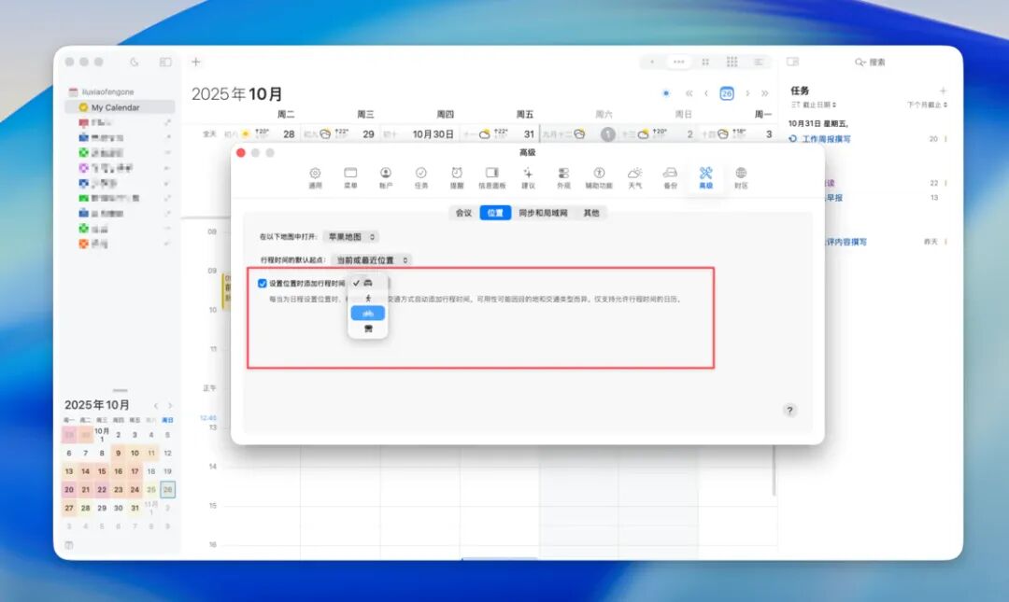Open the 建议 suggestions sparkle pane
Screen dimensions: 1009x602
pos(528,177)
